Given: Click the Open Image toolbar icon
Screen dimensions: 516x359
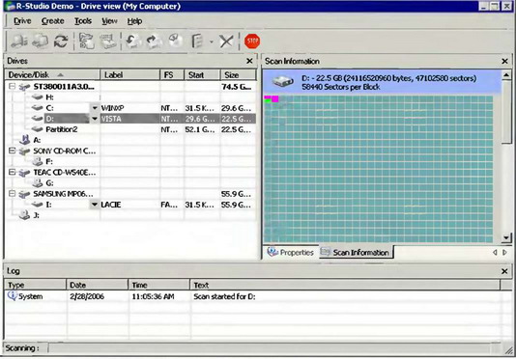Looking at the screenshot, I should 133,41.
